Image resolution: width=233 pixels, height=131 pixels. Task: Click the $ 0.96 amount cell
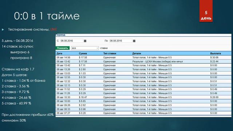coord(83,109)
